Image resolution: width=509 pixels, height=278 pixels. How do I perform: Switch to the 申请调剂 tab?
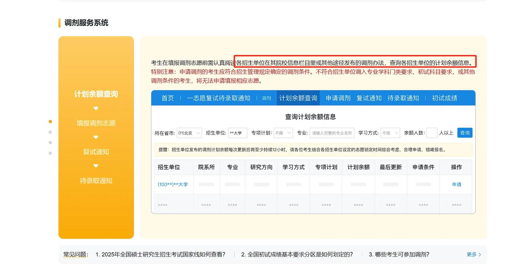coord(338,98)
